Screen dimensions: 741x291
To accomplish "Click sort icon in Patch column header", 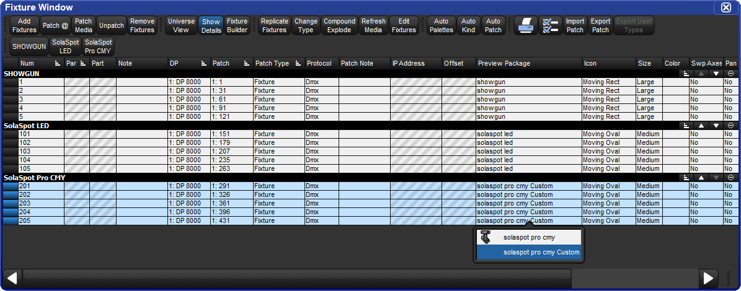I will click(247, 63).
